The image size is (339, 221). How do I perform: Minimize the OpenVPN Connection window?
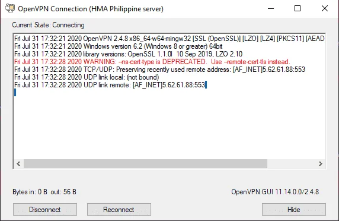[x=271, y=9]
